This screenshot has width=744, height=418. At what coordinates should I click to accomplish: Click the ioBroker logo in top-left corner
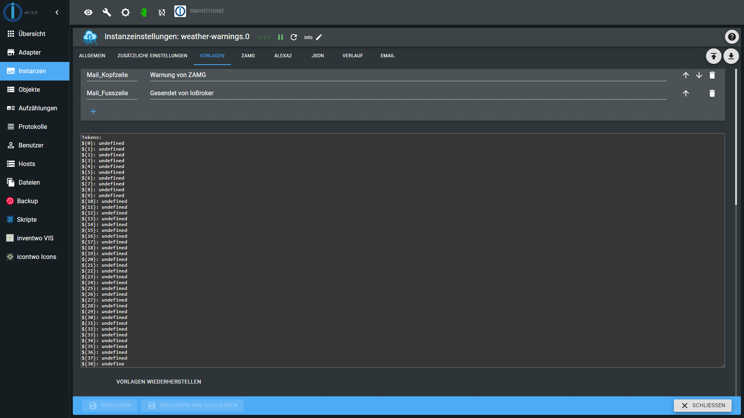[x=13, y=12]
